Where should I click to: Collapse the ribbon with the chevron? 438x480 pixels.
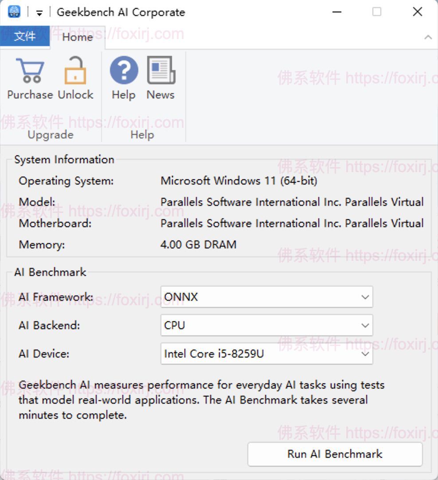pyautogui.click(x=428, y=37)
